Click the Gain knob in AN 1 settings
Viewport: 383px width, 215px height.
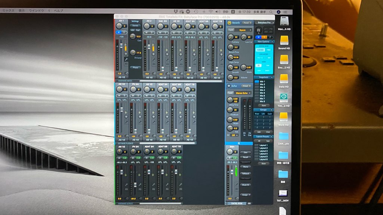click(133, 37)
